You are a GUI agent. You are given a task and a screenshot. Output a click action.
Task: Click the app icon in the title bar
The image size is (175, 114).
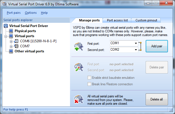pos(5,4)
